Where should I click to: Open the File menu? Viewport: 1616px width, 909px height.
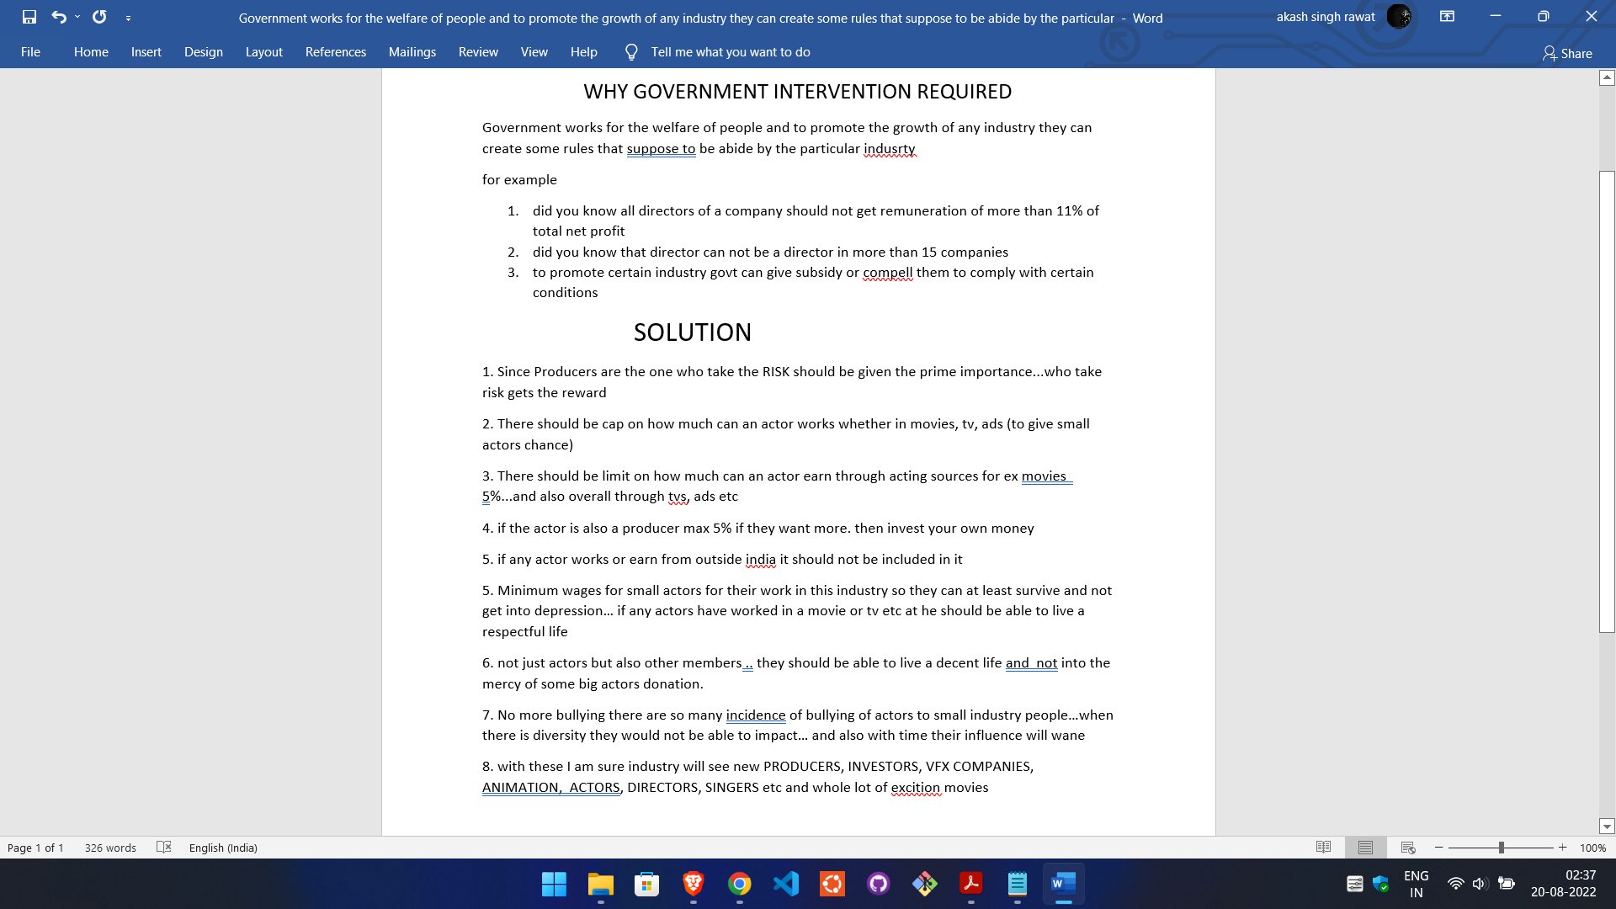pos(30,52)
